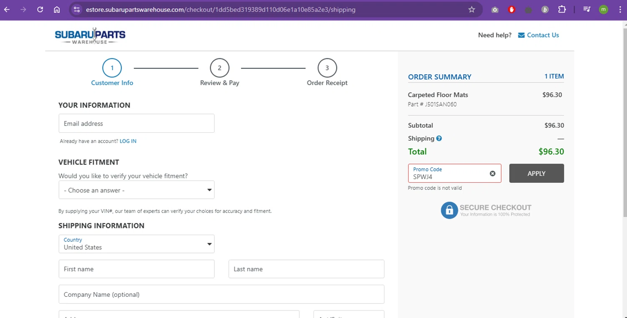Click the browser forward arrow
This screenshot has width=627, height=318.
click(x=23, y=10)
